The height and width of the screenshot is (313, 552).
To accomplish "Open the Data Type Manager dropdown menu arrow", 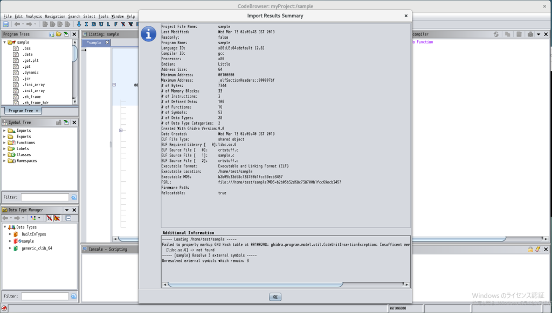I will pyautogui.click(x=66, y=210).
